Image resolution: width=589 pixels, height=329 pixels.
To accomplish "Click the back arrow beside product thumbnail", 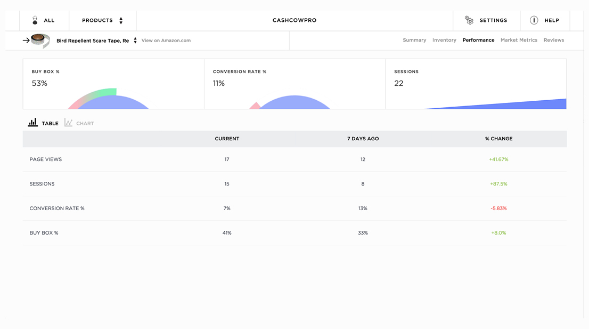I will click(26, 40).
